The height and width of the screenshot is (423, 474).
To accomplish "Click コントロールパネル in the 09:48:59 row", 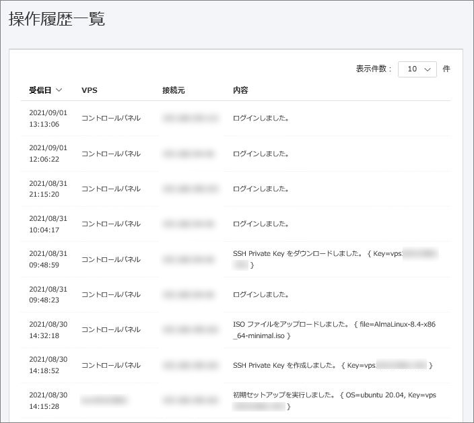I will [x=111, y=259].
